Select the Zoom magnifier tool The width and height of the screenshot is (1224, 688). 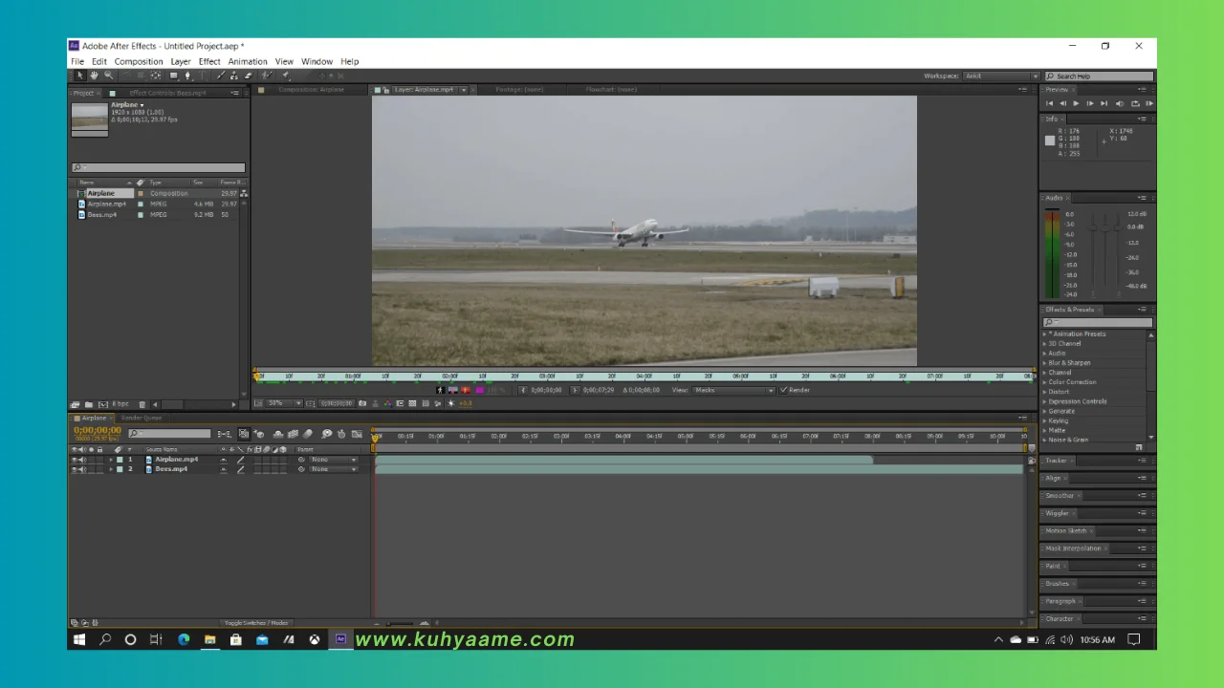[x=109, y=75]
